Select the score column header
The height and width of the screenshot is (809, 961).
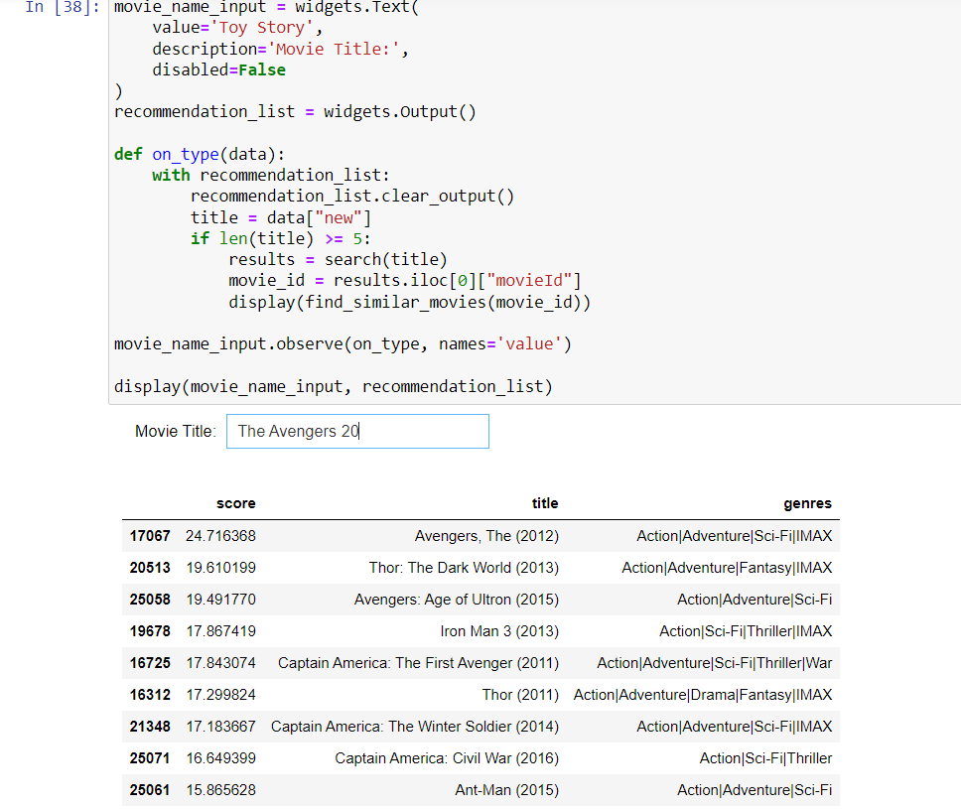(235, 503)
